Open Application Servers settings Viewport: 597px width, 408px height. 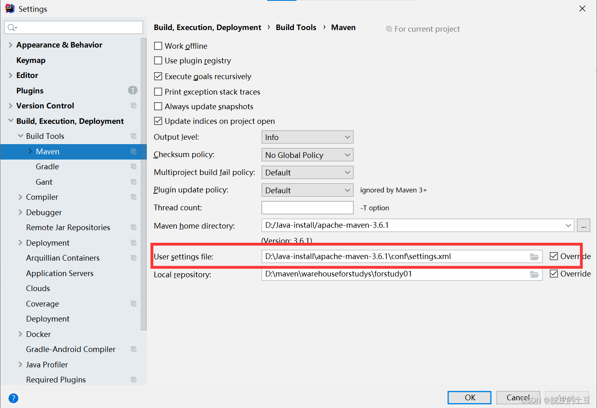click(60, 273)
